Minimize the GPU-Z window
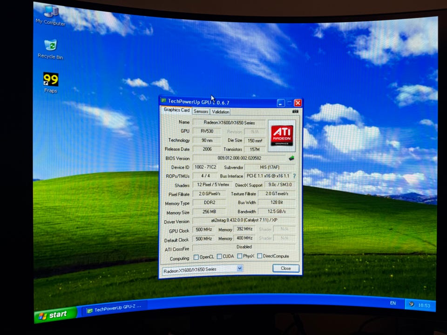This screenshot has height=335, width=447. (280, 103)
